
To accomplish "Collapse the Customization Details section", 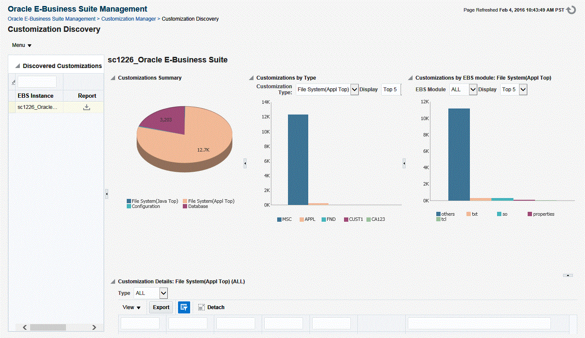I will [x=113, y=282].
